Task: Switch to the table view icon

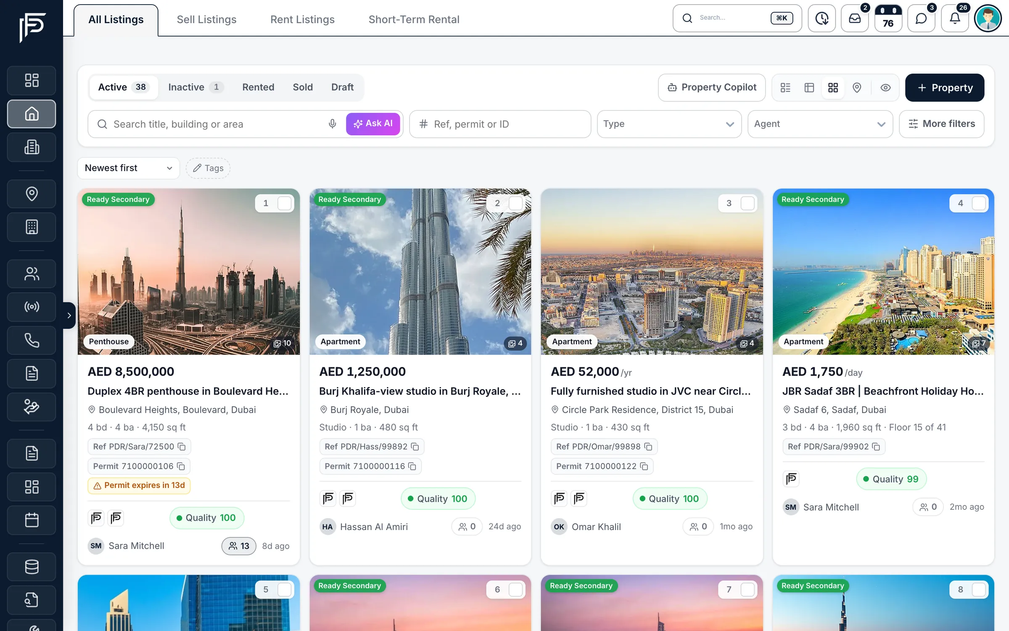Action: (x=809, y=87)
